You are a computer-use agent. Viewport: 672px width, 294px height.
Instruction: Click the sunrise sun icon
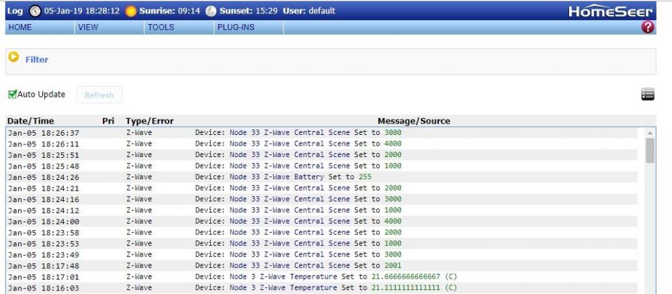point(130,11)
